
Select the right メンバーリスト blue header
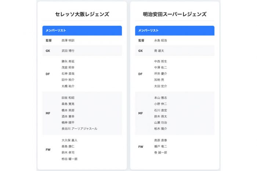coord(174,30)
